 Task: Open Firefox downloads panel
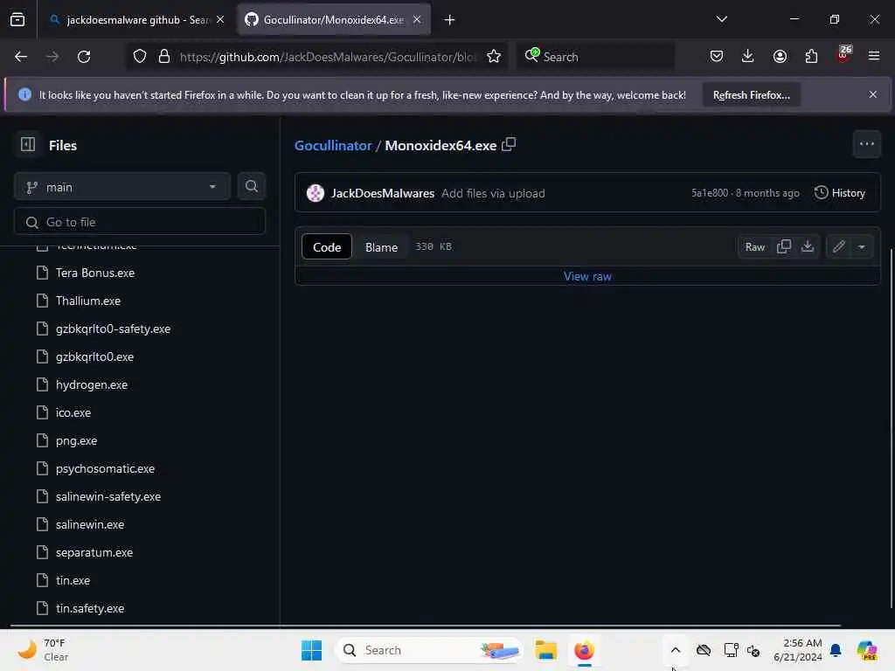coord(748,57)
